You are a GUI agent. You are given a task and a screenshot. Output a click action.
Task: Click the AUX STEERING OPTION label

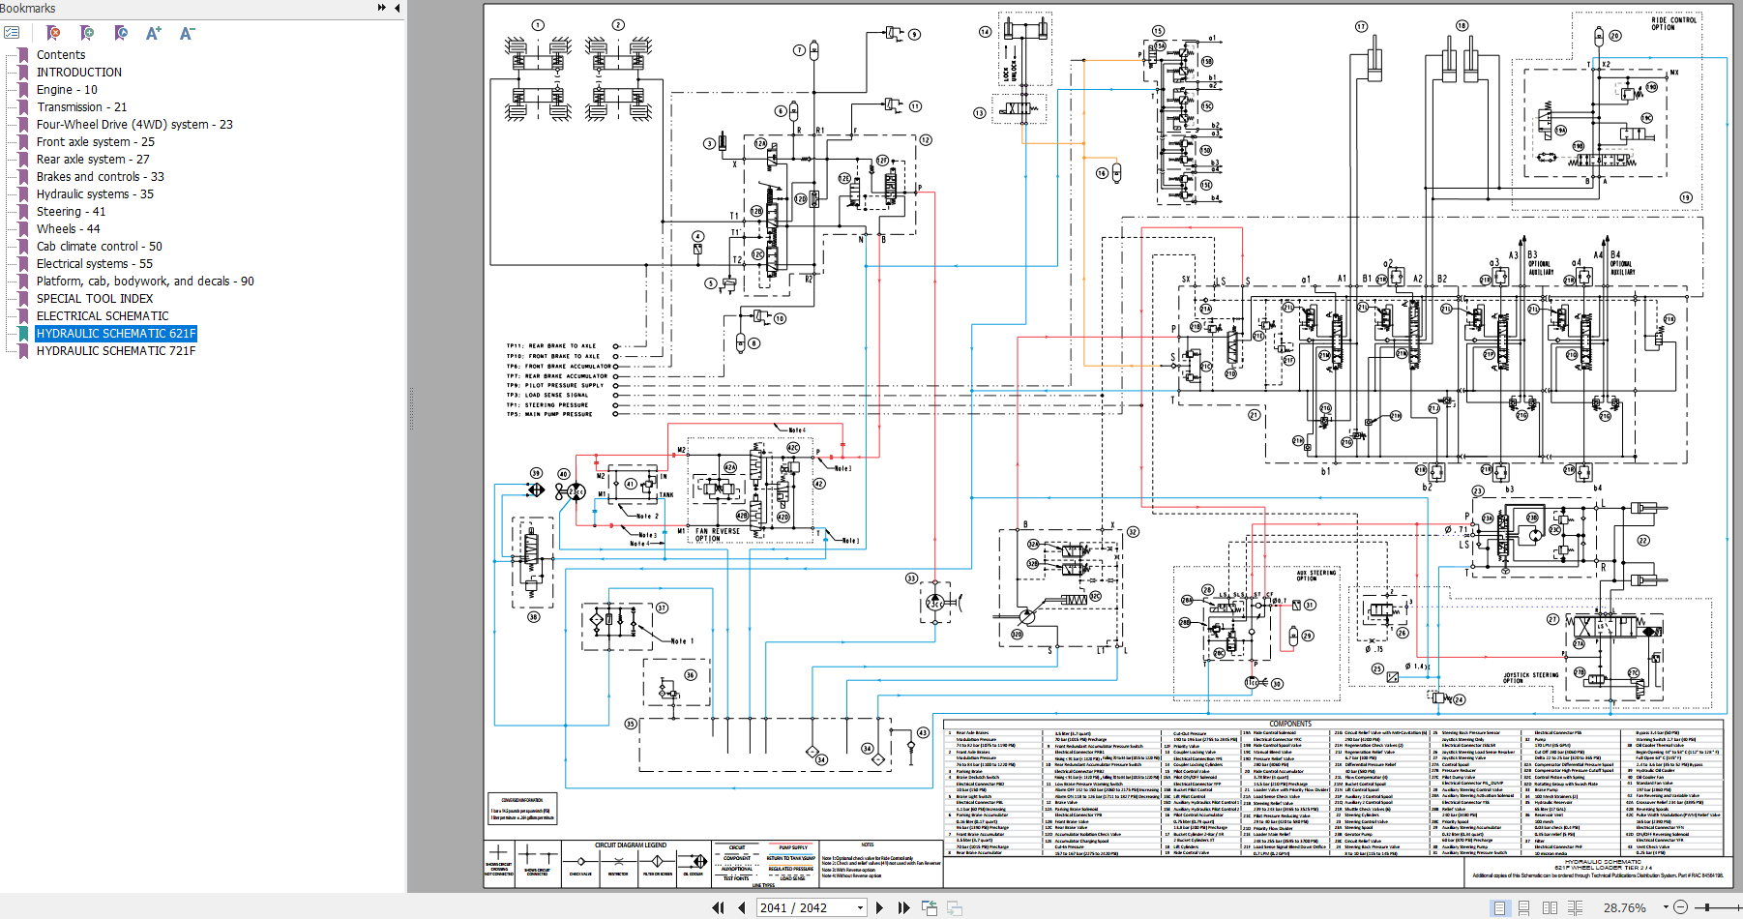click(1316, 576)
